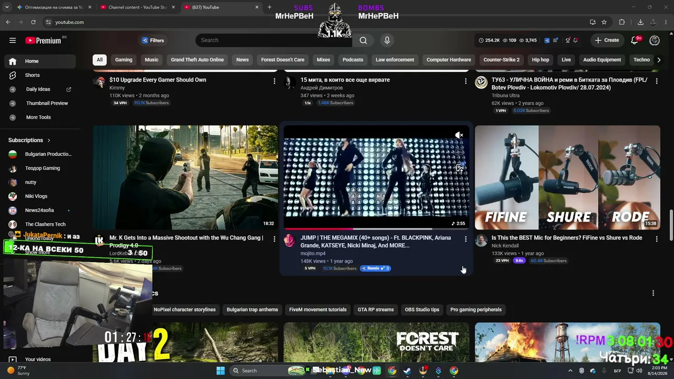Open options for the BEST Mic for Beginners video
Image resolution: width=674 pixels, height=379 pixels.
657,239
